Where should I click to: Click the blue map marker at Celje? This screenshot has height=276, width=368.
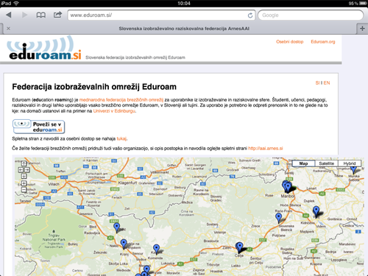pos(239,247)
